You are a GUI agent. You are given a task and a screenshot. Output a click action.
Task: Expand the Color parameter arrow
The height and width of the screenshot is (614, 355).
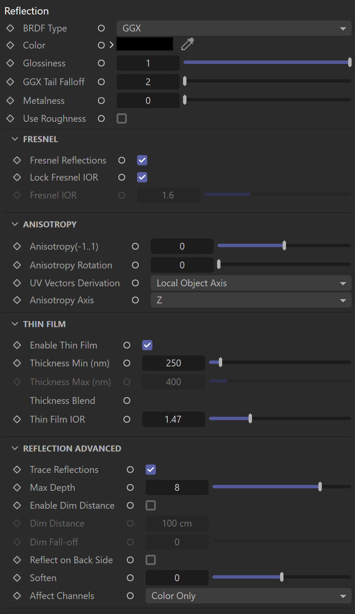(112, 45)
